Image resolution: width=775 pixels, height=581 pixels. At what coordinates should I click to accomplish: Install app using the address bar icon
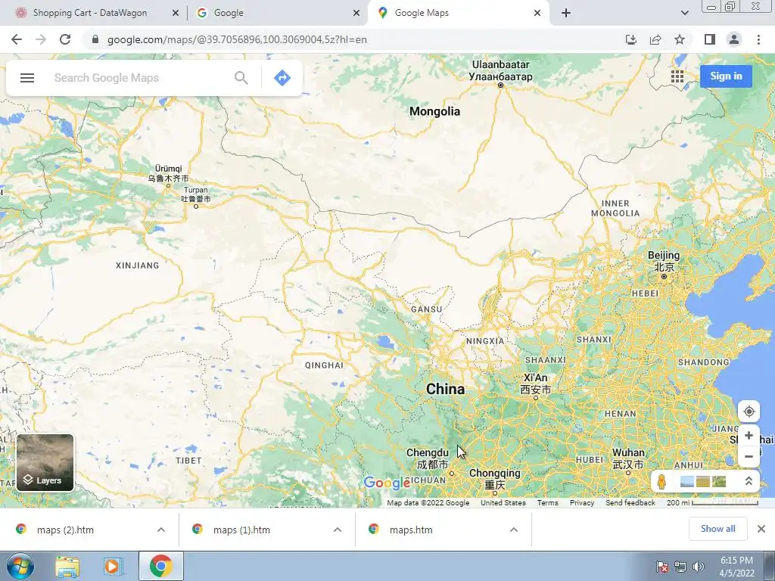click(630, 39)
